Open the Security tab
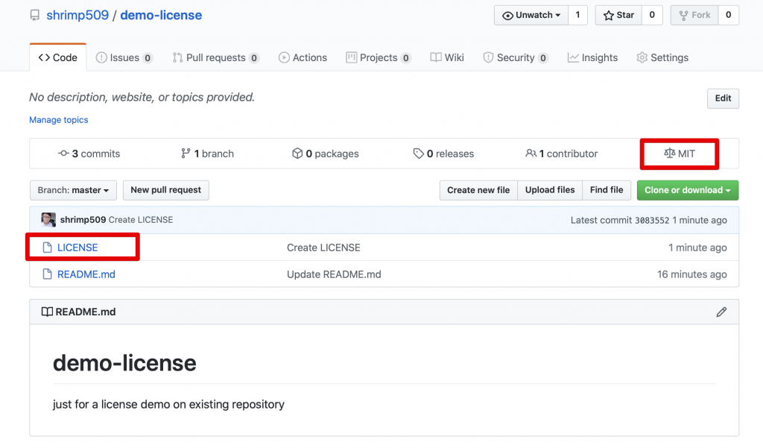Viewport: 763px width, 448px height. click(x=516, y=57)
